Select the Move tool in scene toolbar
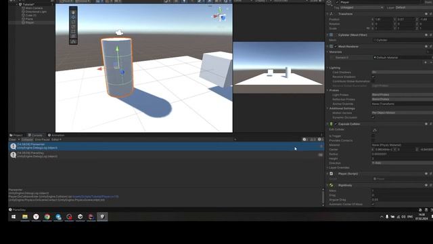The width and height of the screenshot is (433, 244). click(73, 17)
